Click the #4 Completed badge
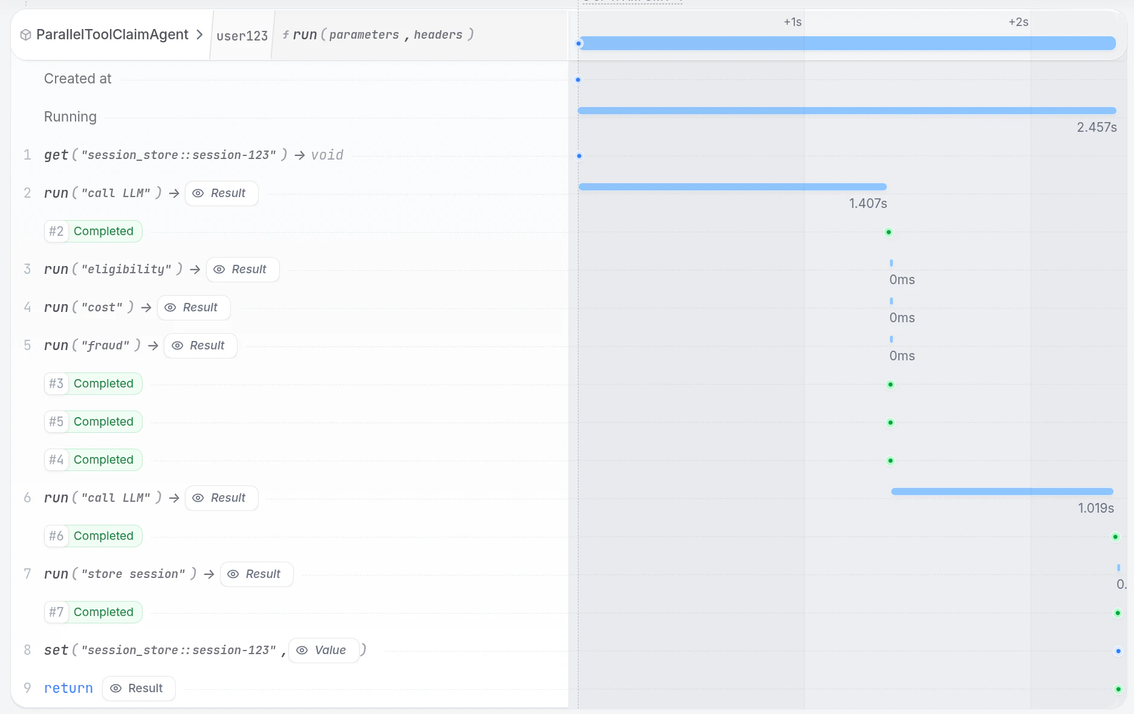Image resolution: width=1134 pixels, height=714 pixels. [93, 460]
